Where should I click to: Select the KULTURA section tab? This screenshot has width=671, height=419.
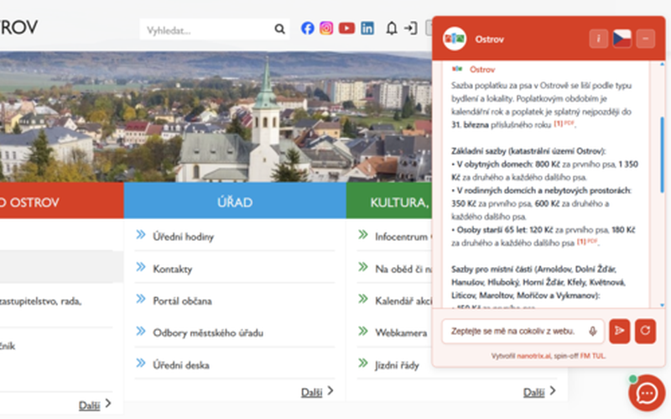[390, 202]
